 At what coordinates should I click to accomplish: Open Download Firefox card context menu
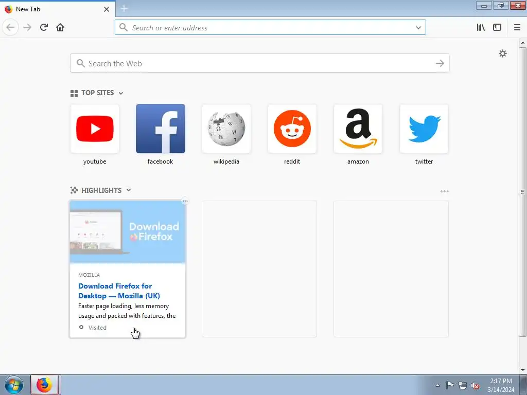[185, 201]
